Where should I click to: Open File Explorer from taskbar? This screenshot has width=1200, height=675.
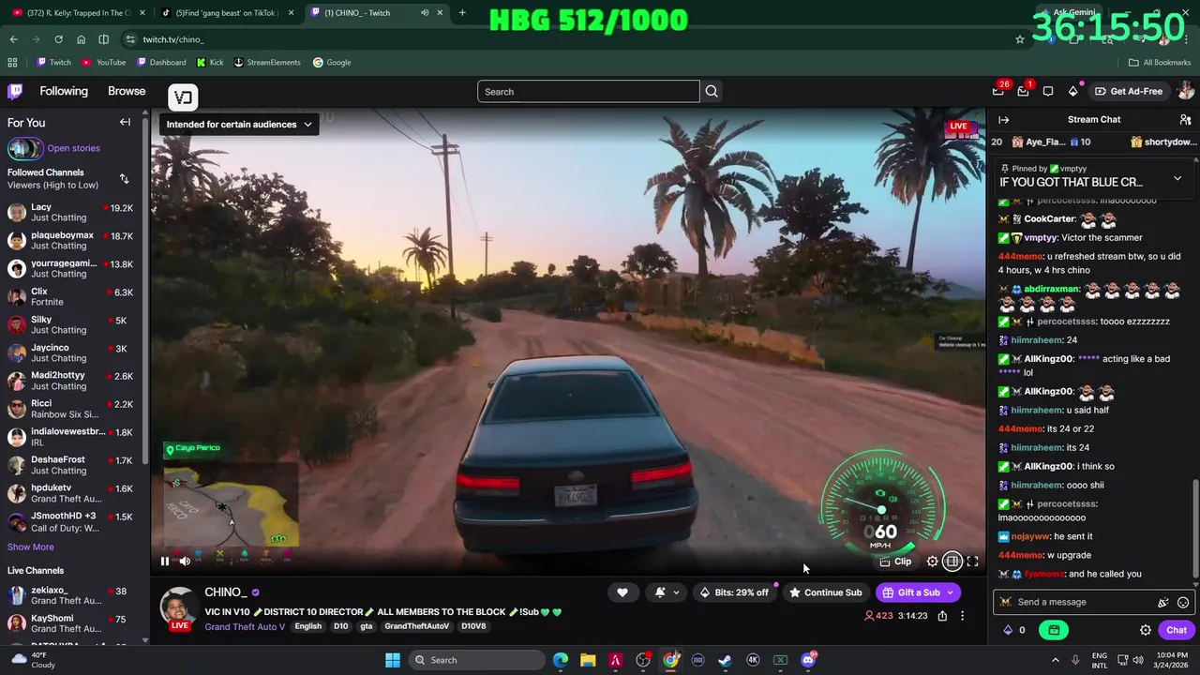pos(588,660)
